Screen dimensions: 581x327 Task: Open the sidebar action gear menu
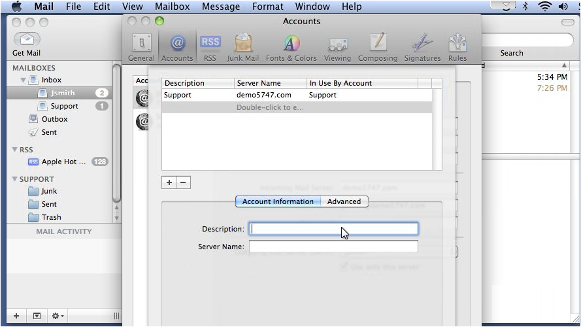[x=58, y=316]
